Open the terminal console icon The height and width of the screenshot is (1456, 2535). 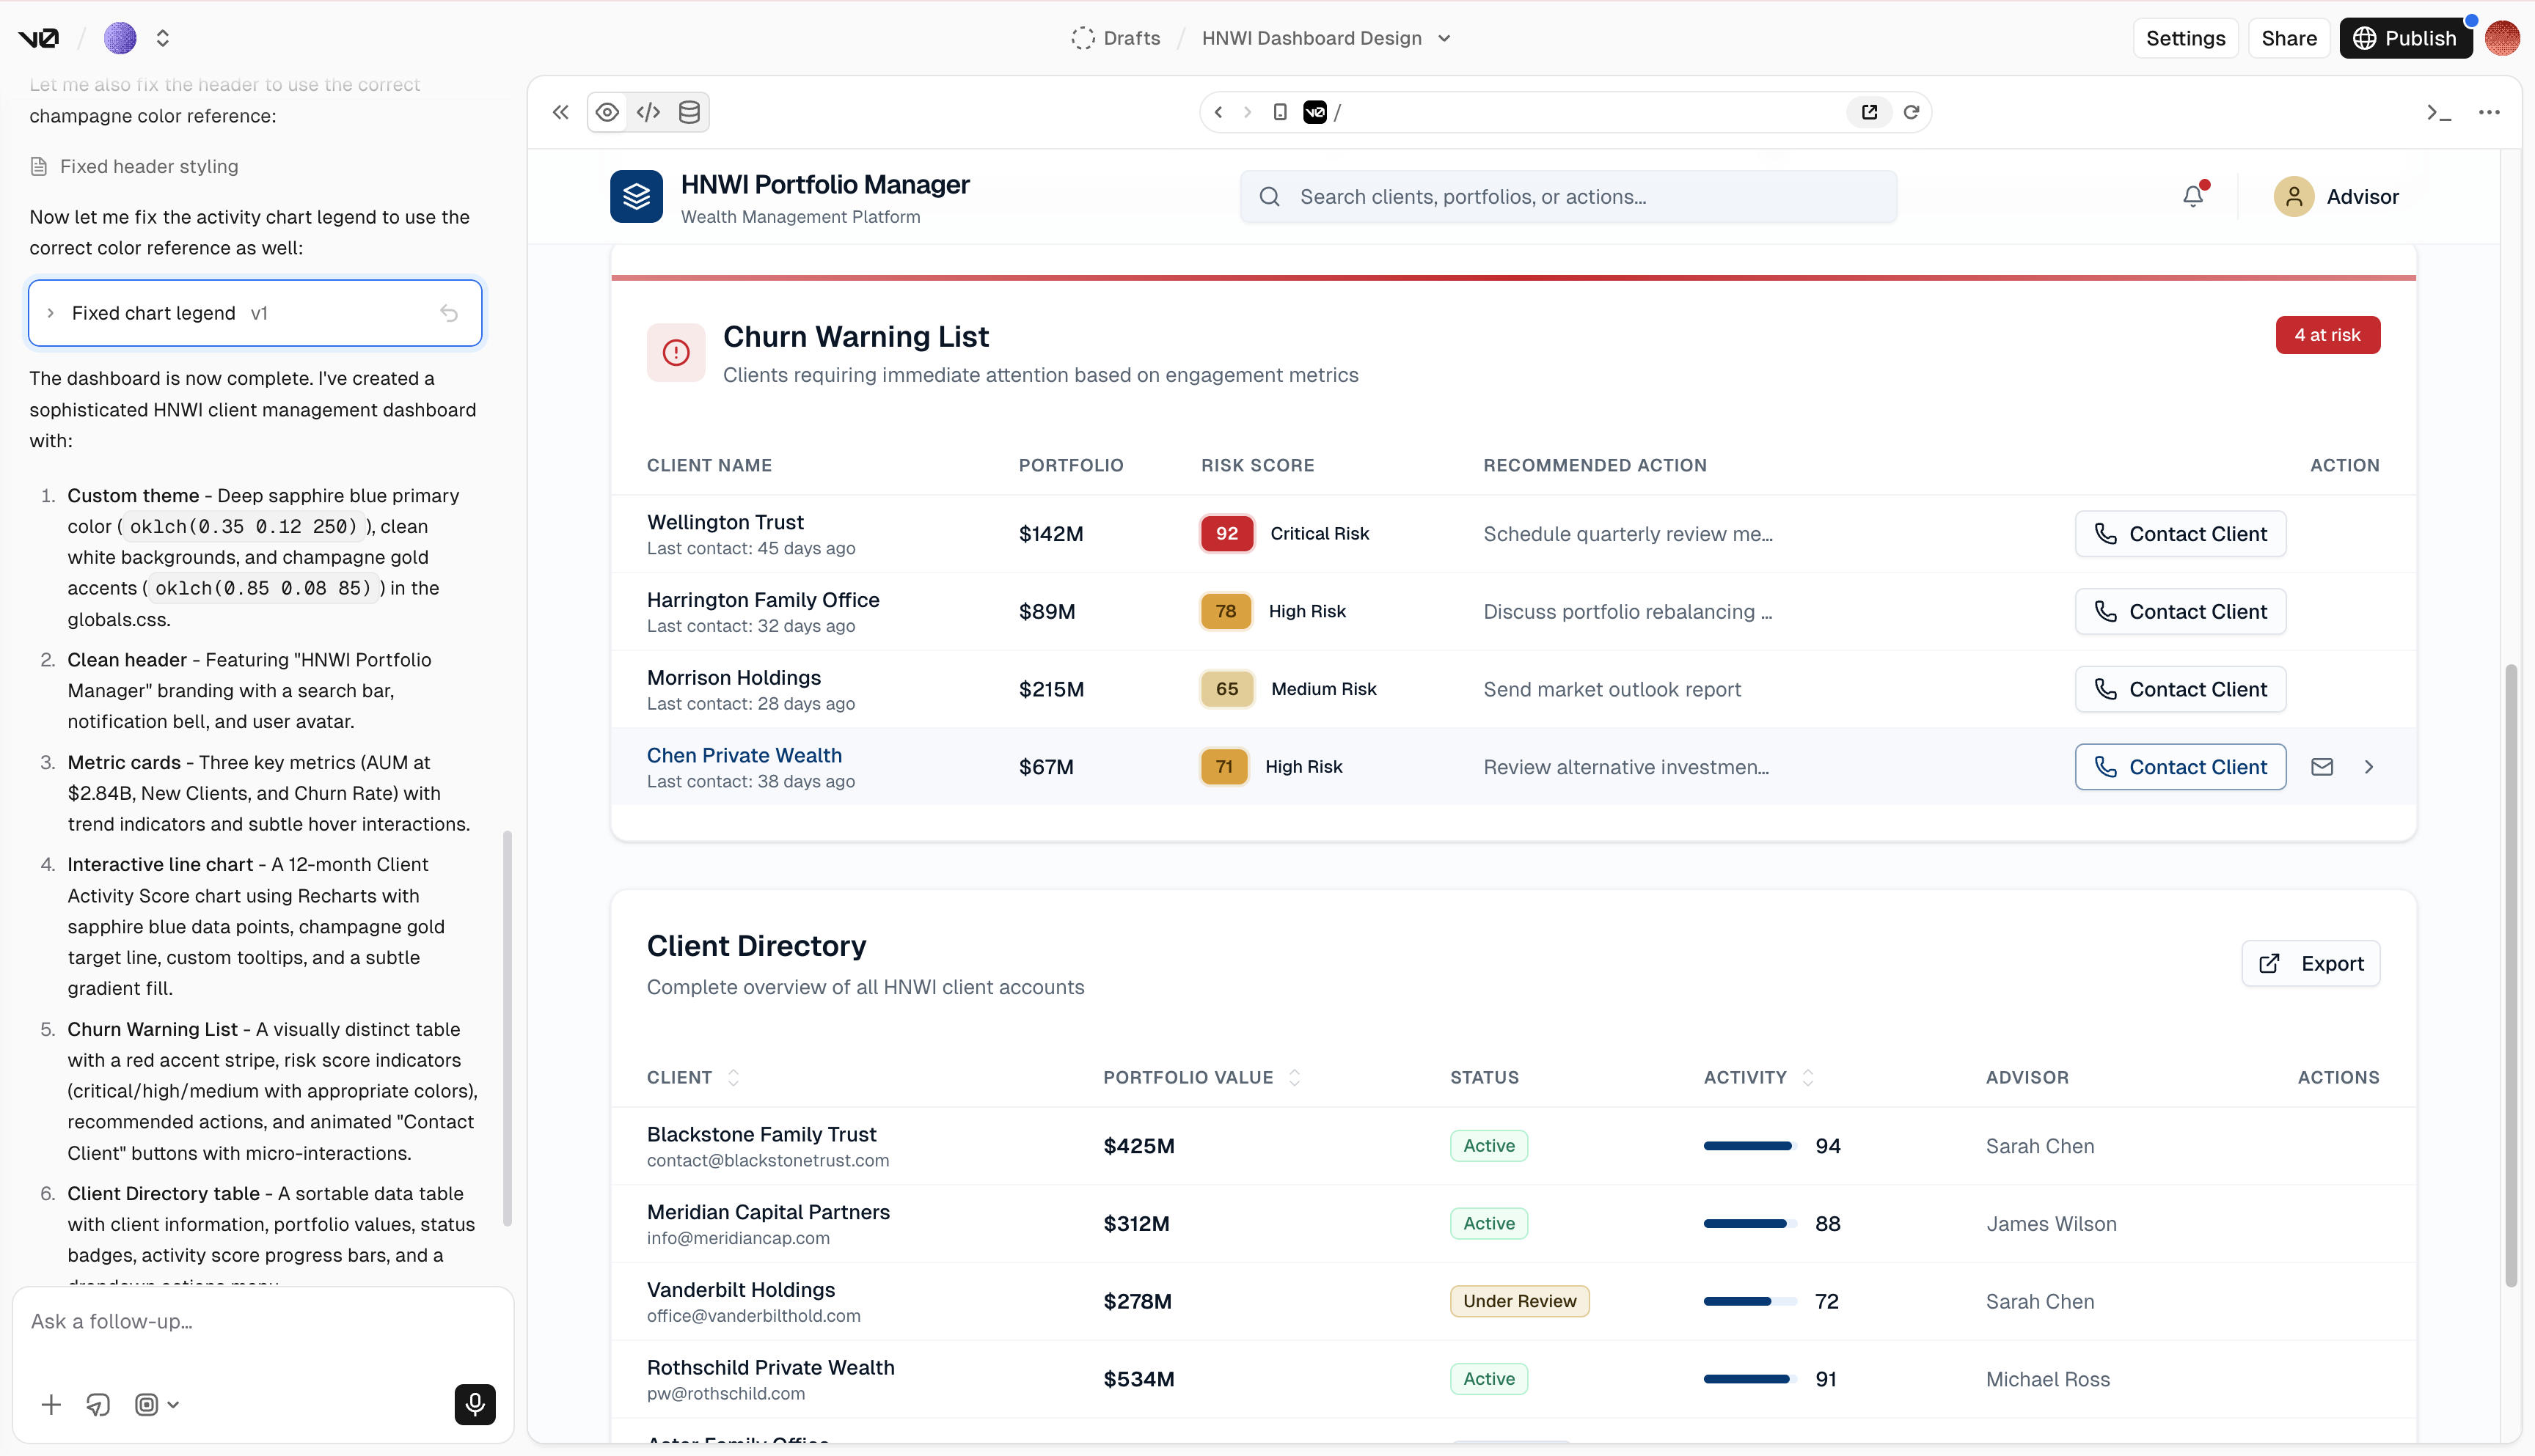[x=2438, y=112]
